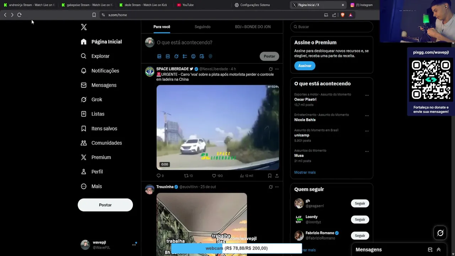The image size is (455, 256).
Task: Reload the page in browser toolbar
Action: click(x=19, y=15)
